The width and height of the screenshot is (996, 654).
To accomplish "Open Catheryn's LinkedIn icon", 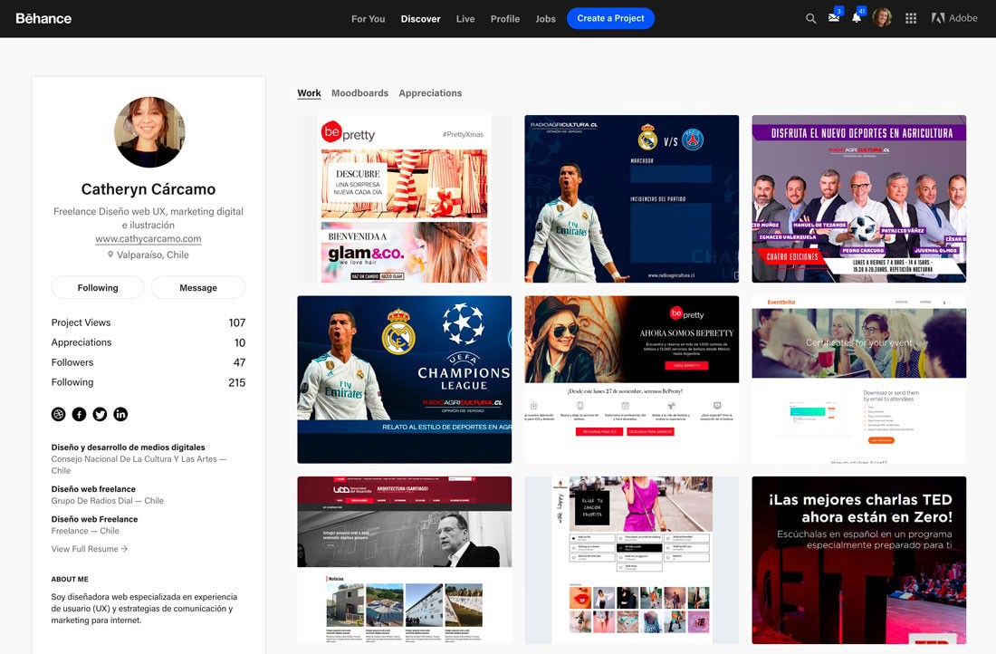I will 120,414.
